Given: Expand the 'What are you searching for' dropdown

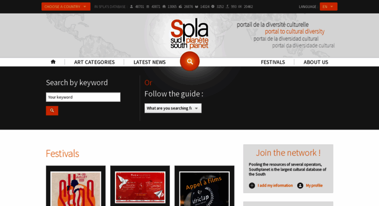Looking at the screenshot, I should (x=173, y=108).
